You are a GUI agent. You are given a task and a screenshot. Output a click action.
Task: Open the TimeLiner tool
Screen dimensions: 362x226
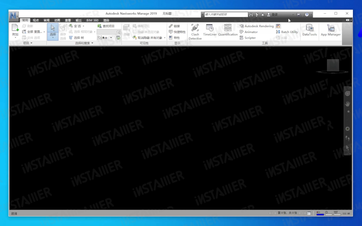(x=209, y=30)
